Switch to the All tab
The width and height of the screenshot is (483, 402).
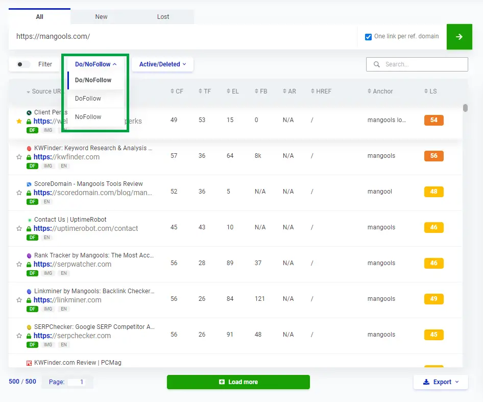pos(39,17)
